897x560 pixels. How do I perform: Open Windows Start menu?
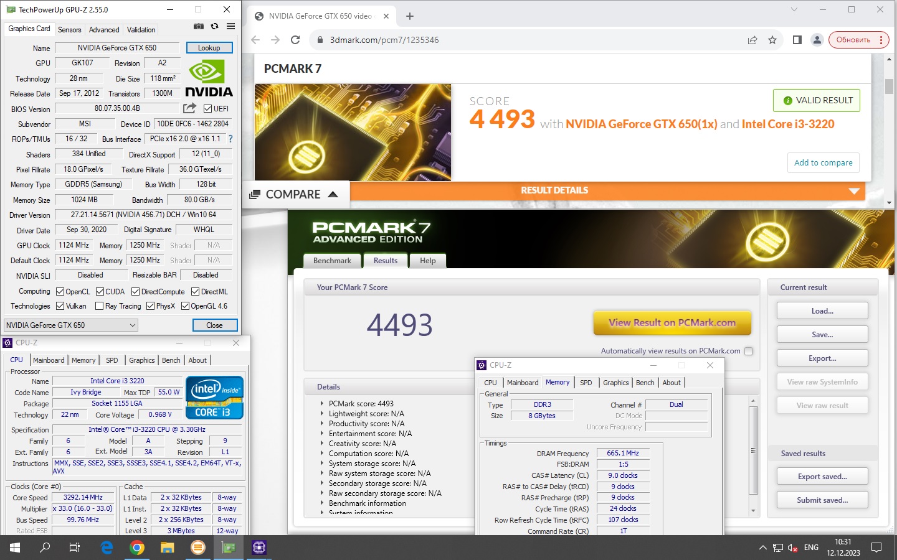15,548
